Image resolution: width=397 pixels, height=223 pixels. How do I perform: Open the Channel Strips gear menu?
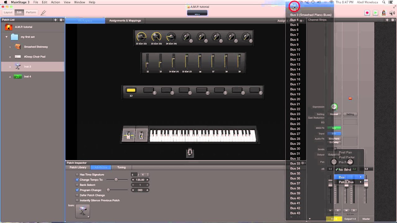pos(393,20)
